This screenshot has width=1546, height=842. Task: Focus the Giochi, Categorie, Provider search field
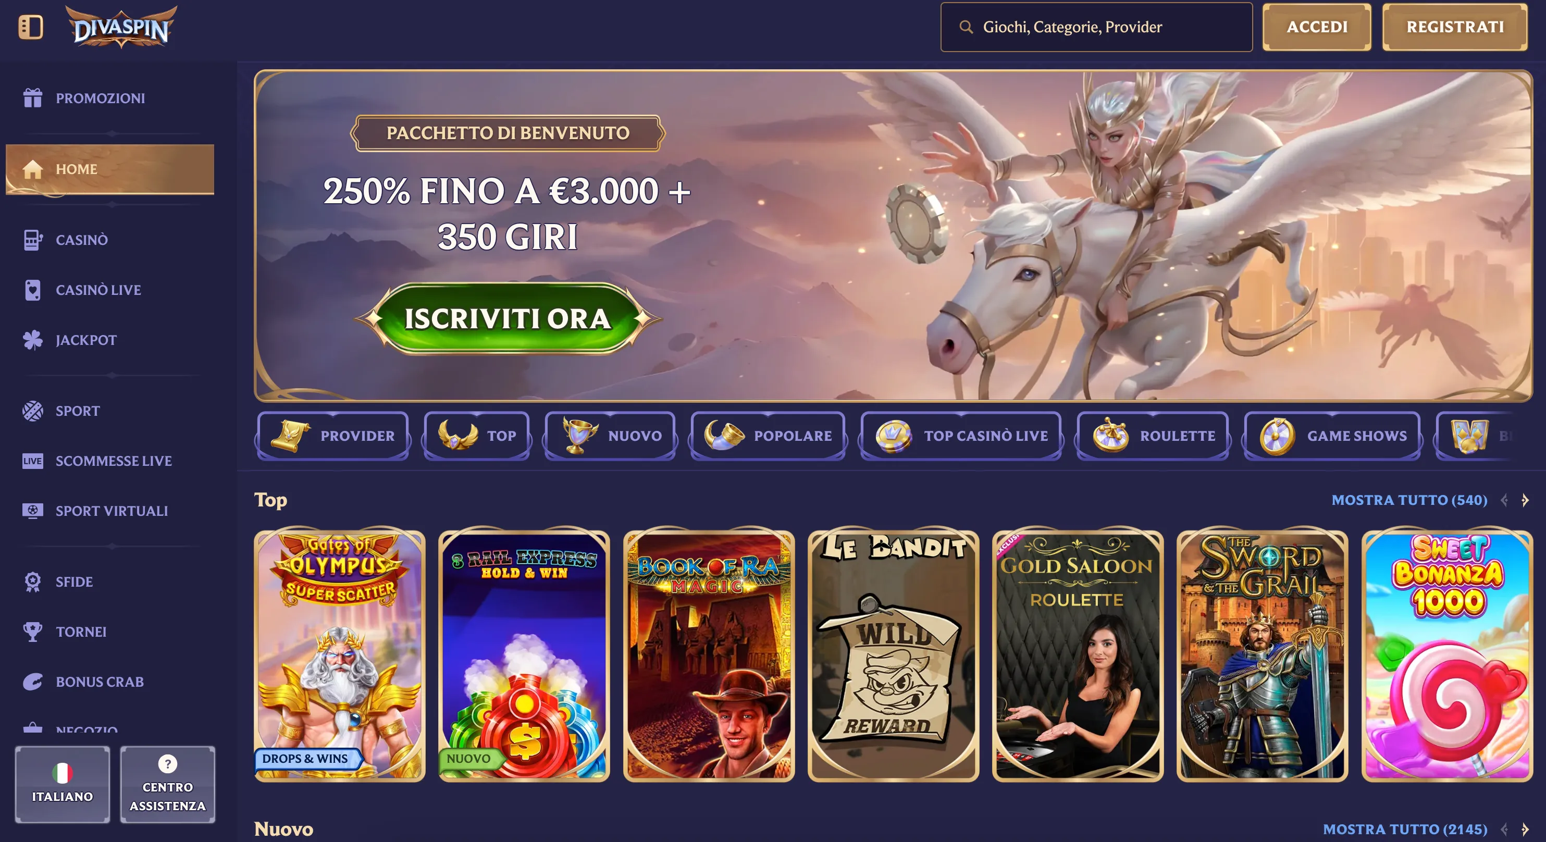coord(1096,27)
